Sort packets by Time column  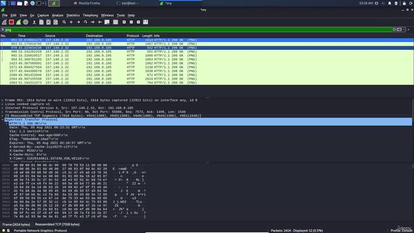(21, 36)
